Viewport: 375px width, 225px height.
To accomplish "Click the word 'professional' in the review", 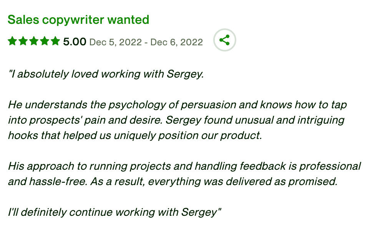I will click(x=330, y=166).
